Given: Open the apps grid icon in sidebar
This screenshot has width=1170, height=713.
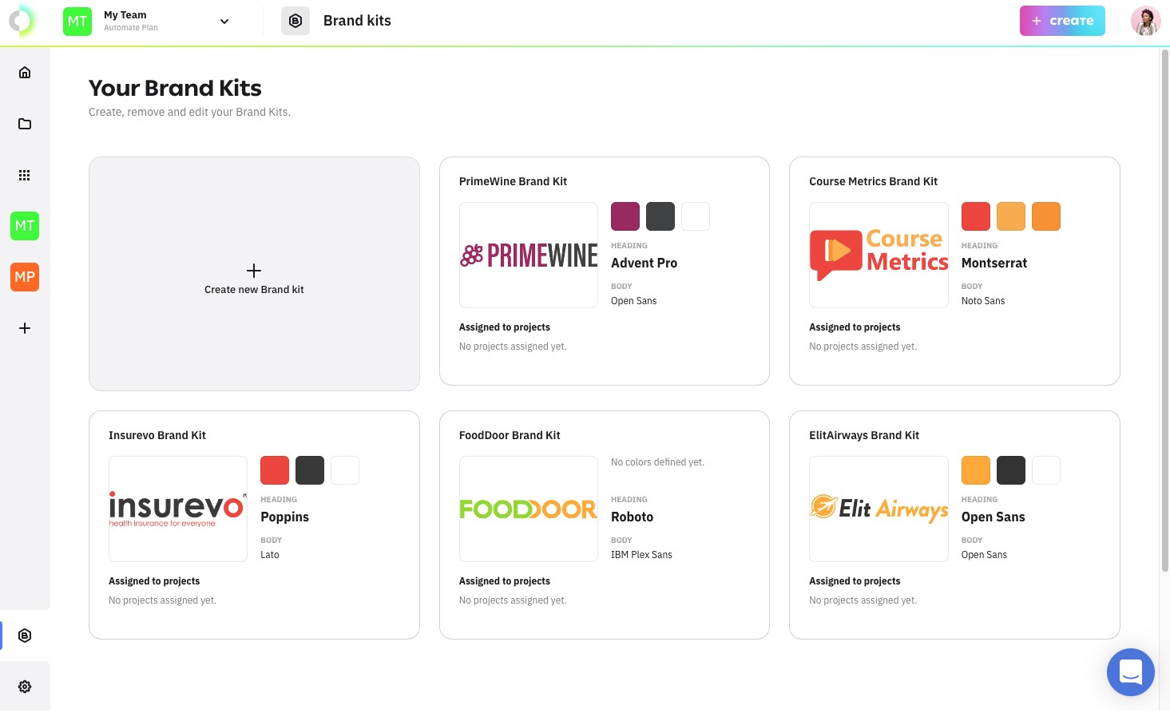Looking at the screenshot, I should pos(24,175).
